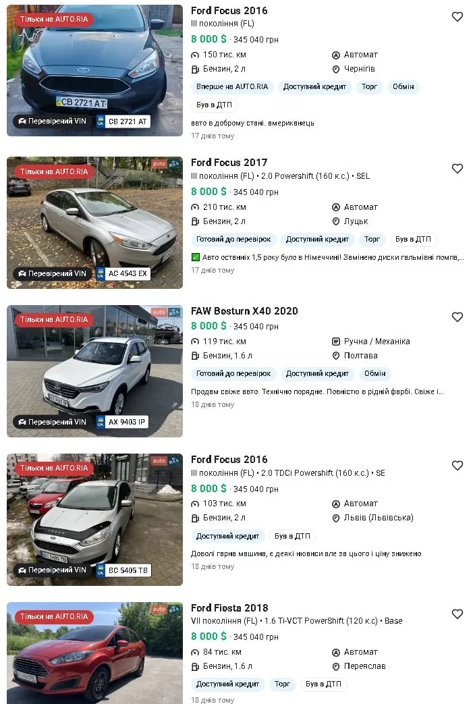This screenshot has width=473, height=704.
Task: Click 'Готовий до перевірок' tag on Ford Focus 2017
Action: coord(233,240)
